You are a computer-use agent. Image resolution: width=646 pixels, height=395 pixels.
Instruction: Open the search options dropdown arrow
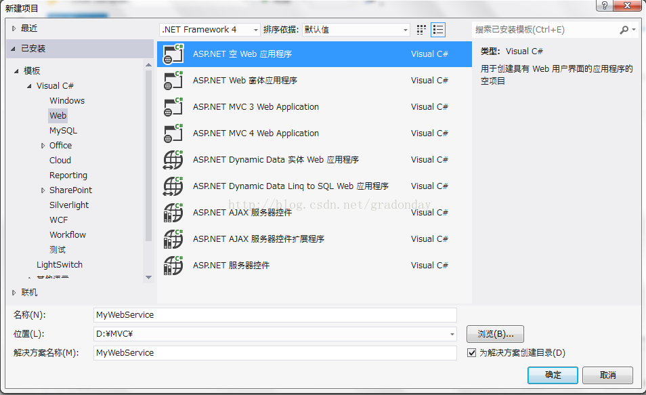634,29
